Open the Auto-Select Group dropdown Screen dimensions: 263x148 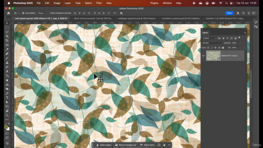[41, 13]
